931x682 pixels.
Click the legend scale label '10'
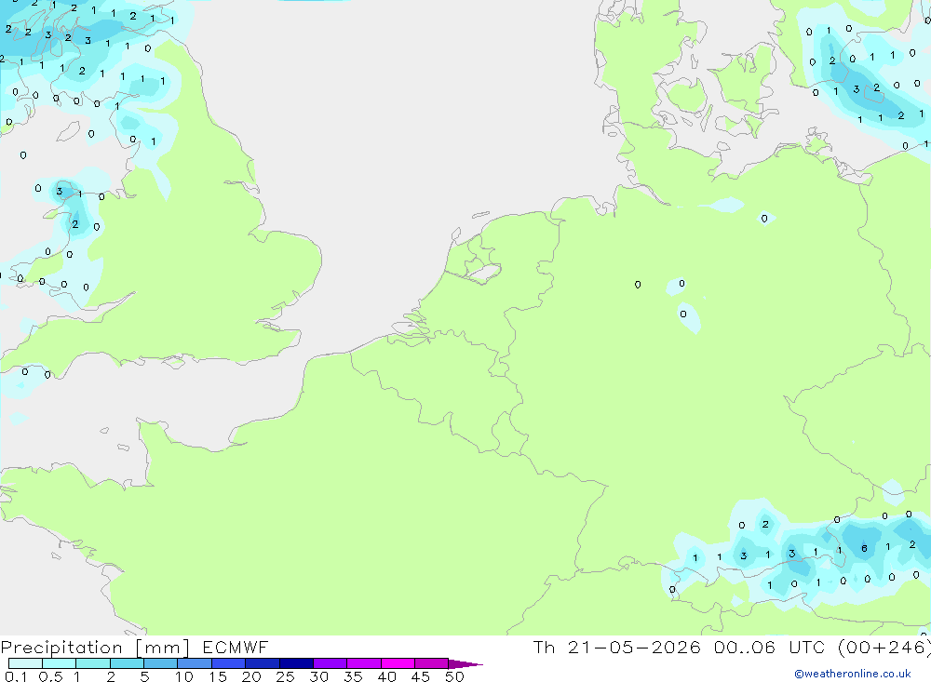tap(184, 676)
